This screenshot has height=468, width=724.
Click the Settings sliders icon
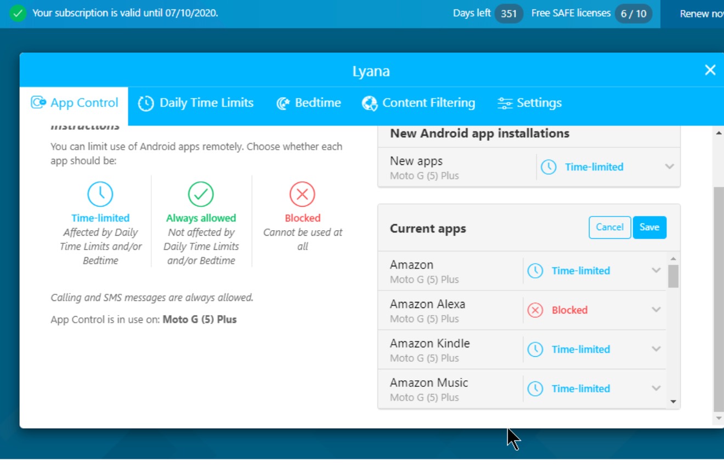pyautogui.click(x=505, y=103)
